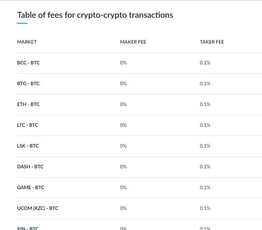Image resolution: width=262 pixels, height=230 pixels.
Task: Select the 0.1% taker fee for GAME - BTC
Action: point(205,187)
